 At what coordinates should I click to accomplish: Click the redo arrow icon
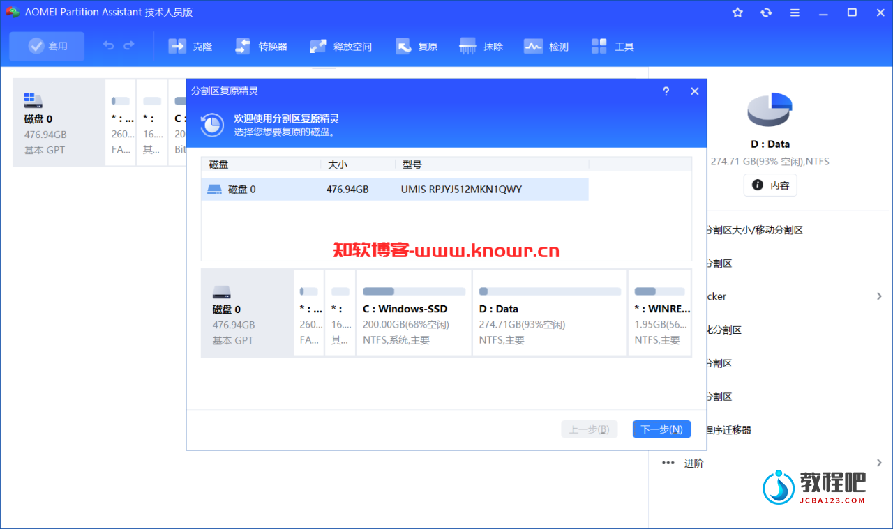129,46
